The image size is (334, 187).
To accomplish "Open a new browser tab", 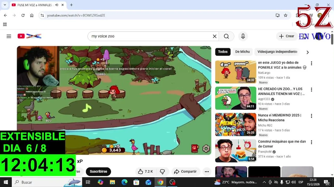I will coord(71,5).
